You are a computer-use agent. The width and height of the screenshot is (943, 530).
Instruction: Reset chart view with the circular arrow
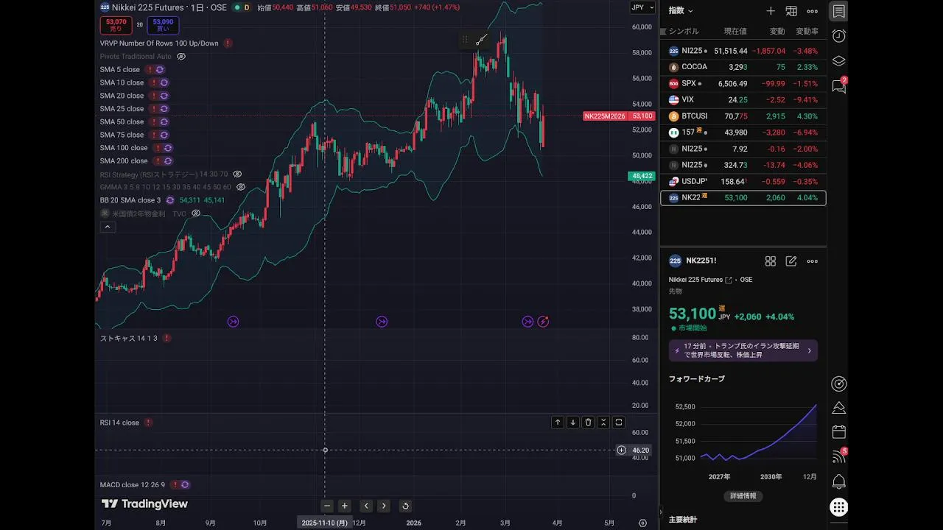404,506
